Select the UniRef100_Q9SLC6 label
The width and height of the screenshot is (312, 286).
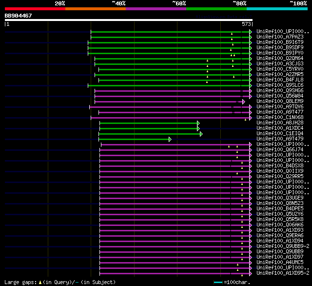tap(280, 85)
